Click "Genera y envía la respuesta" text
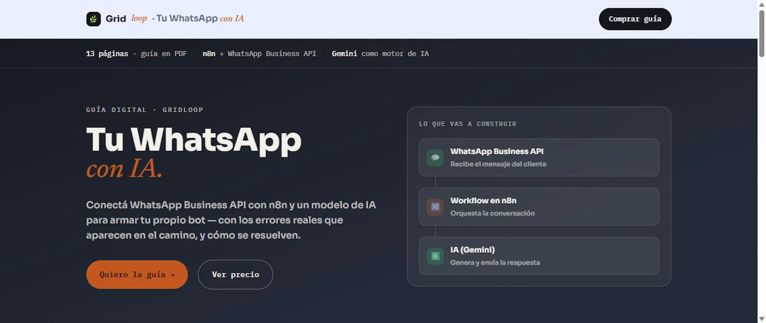The height and width of the screenshot is (323, 766). pyautogui.click(x=495, y=262)
